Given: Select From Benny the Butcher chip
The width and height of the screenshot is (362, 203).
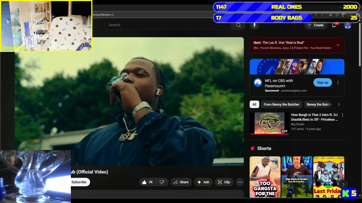Looking at the screenshot, I should pos(281,105).
